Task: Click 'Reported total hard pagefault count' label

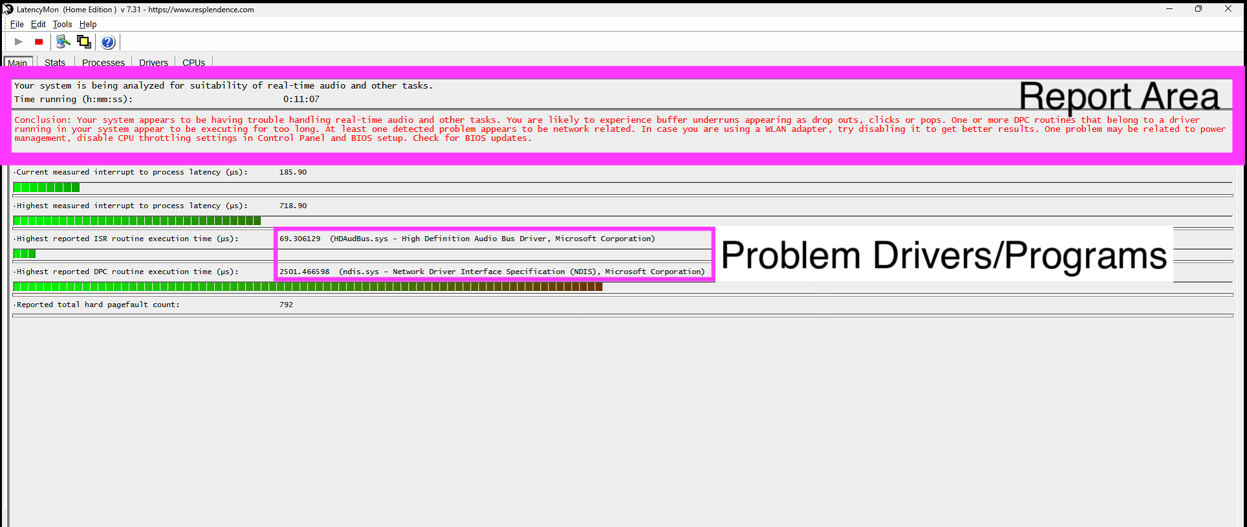Action: pyautogui.click(x=98, y=305)
